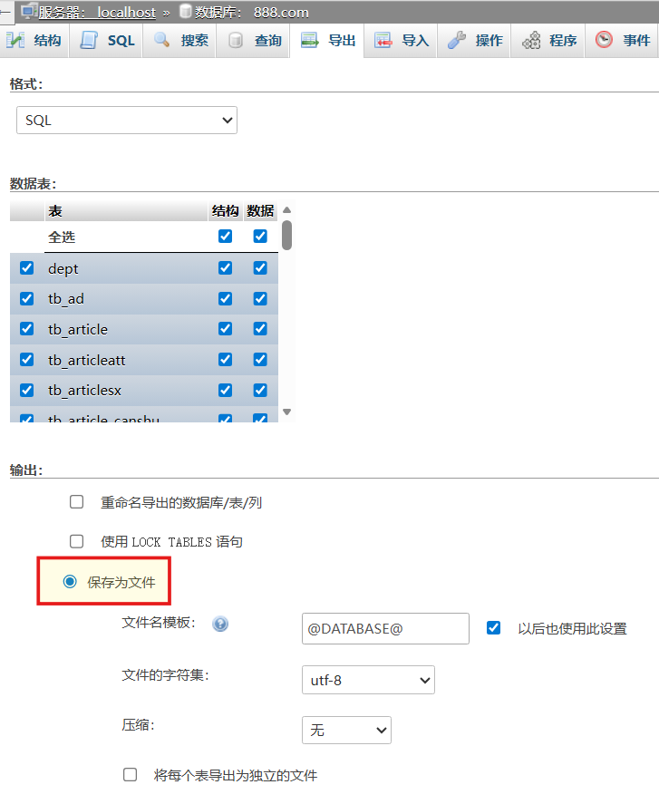The width and height of the screenshot is (659, 804).
Task: Expand the utf-8 charset dropdown
Action: [x=367, y=680]
